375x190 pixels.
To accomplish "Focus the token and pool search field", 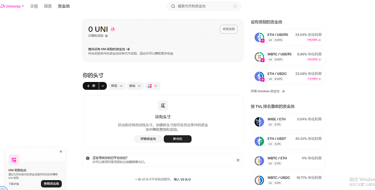I will click(x=203, y=6).
